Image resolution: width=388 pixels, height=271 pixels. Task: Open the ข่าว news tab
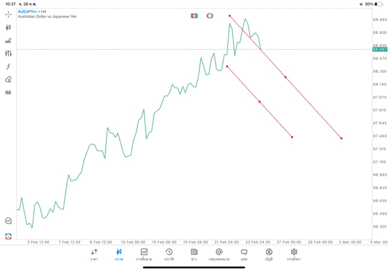(x=194, y=254)
